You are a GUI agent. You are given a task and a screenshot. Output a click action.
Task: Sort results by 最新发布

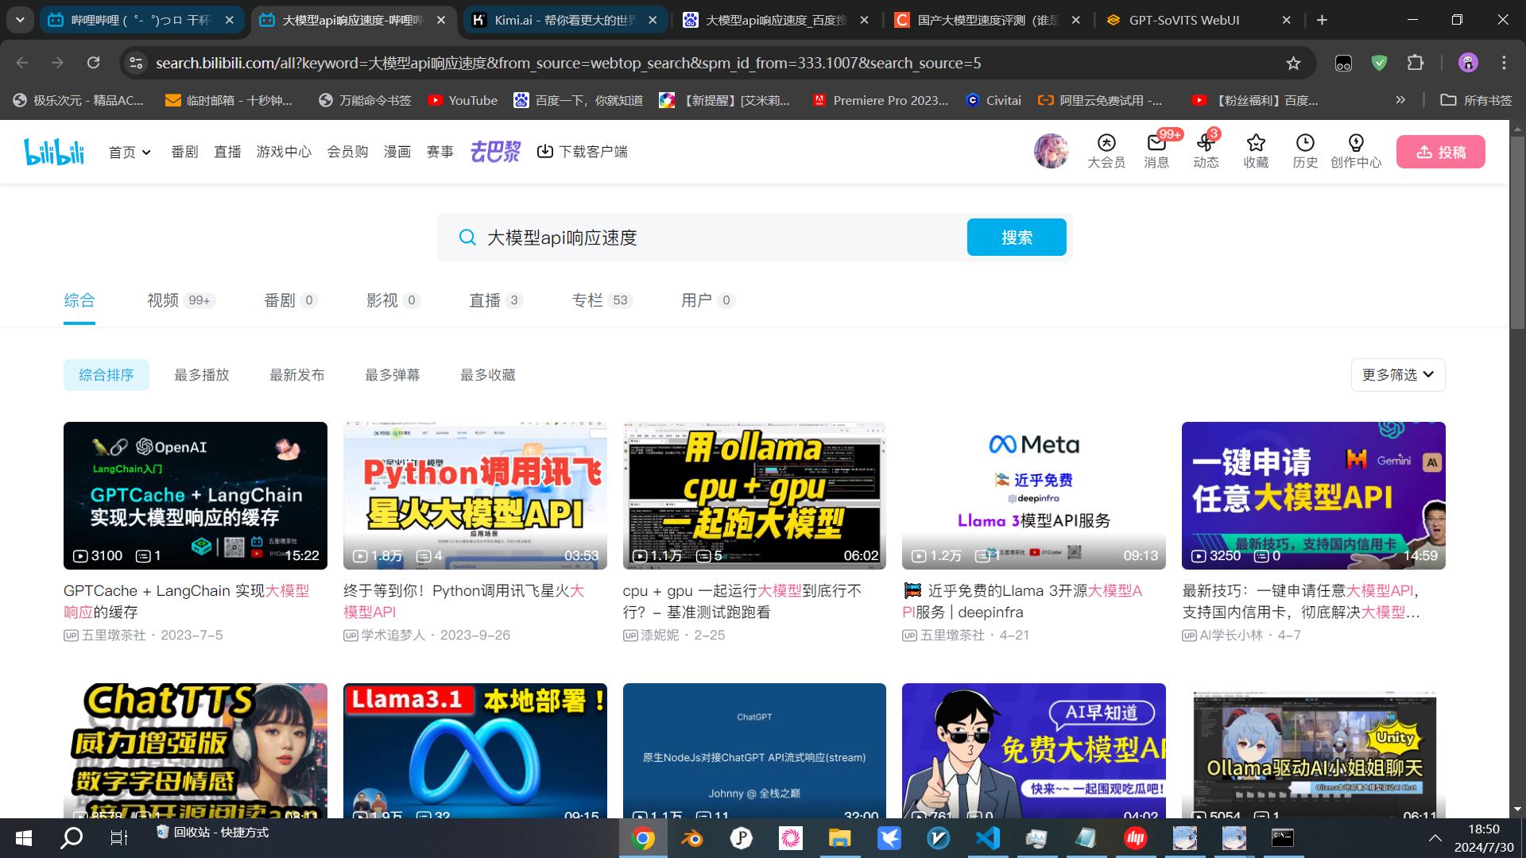pyautogui.click(x=297, y=375)
